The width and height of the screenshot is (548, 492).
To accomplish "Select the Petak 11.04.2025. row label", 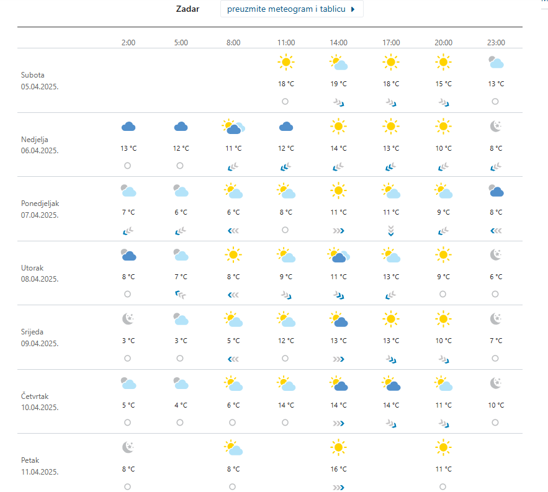I will coord(40,466).
